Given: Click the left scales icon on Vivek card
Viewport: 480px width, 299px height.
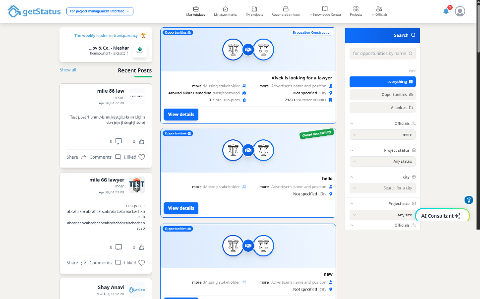Looking at the screenshot, I should (x=233, y=50).
